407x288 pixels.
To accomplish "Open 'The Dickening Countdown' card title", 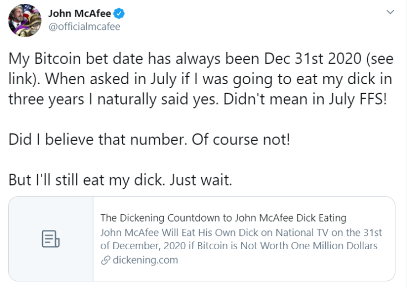I will 223,218.
